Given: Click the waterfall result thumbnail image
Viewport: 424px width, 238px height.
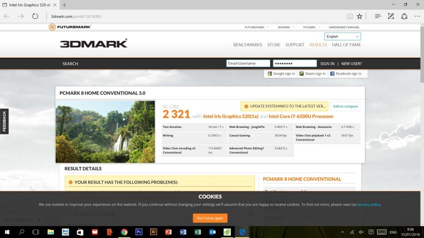Looking at the screenshot, I should pos(105,131).
